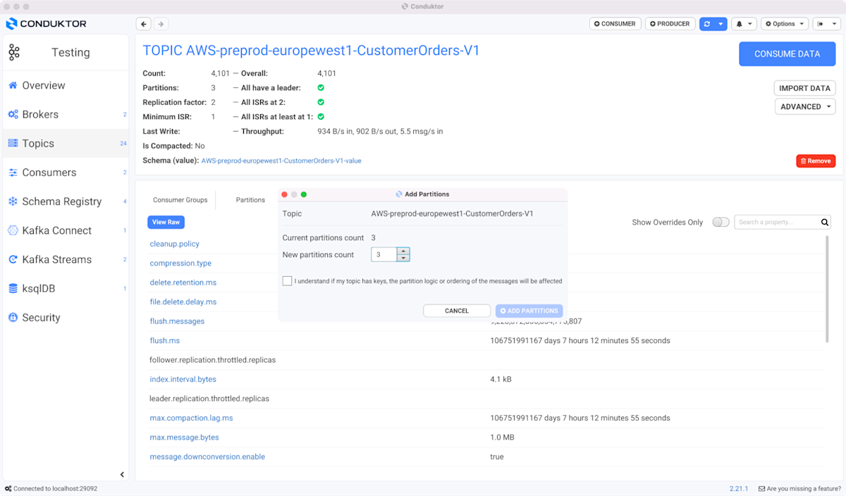This screenshot has height=496, width=846.
Task: Click the Search a property field
Action: (x=775, y=222)
